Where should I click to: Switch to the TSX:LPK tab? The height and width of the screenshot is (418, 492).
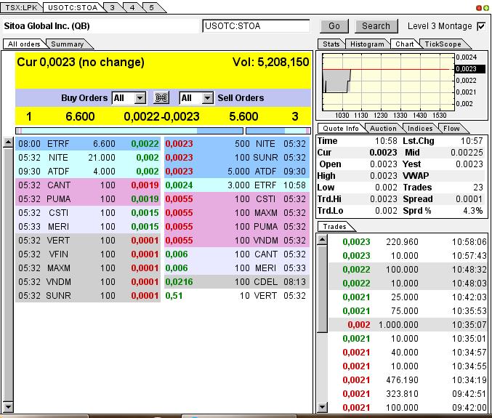[22, 7]
